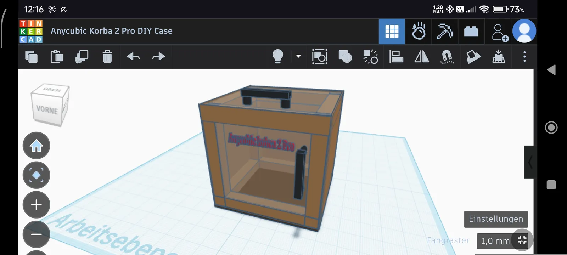Fit all shapes in view
The height and width of the screenshot is (255, 567).
point(37,175)
